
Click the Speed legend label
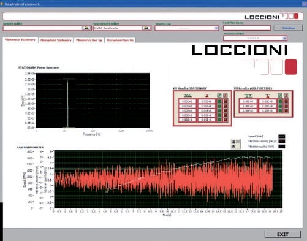pyautogui.click(x=256, y=136)
